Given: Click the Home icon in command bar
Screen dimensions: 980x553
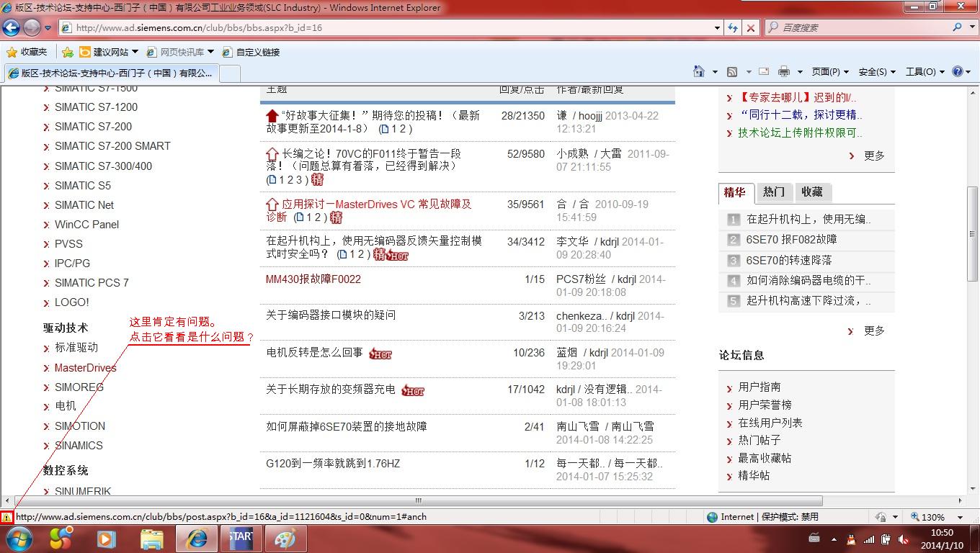Looking at the screenshot, I should point(698,71).
